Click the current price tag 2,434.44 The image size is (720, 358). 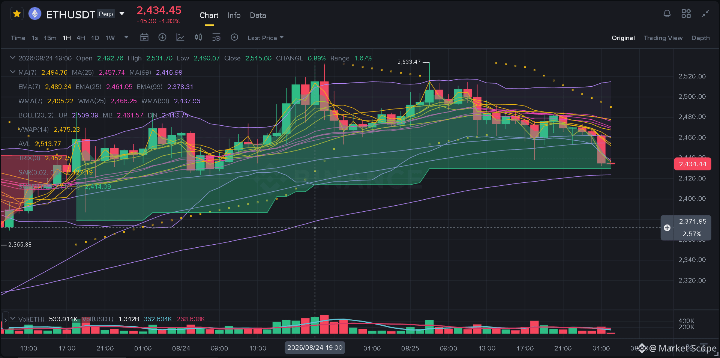tap(692, 164)
